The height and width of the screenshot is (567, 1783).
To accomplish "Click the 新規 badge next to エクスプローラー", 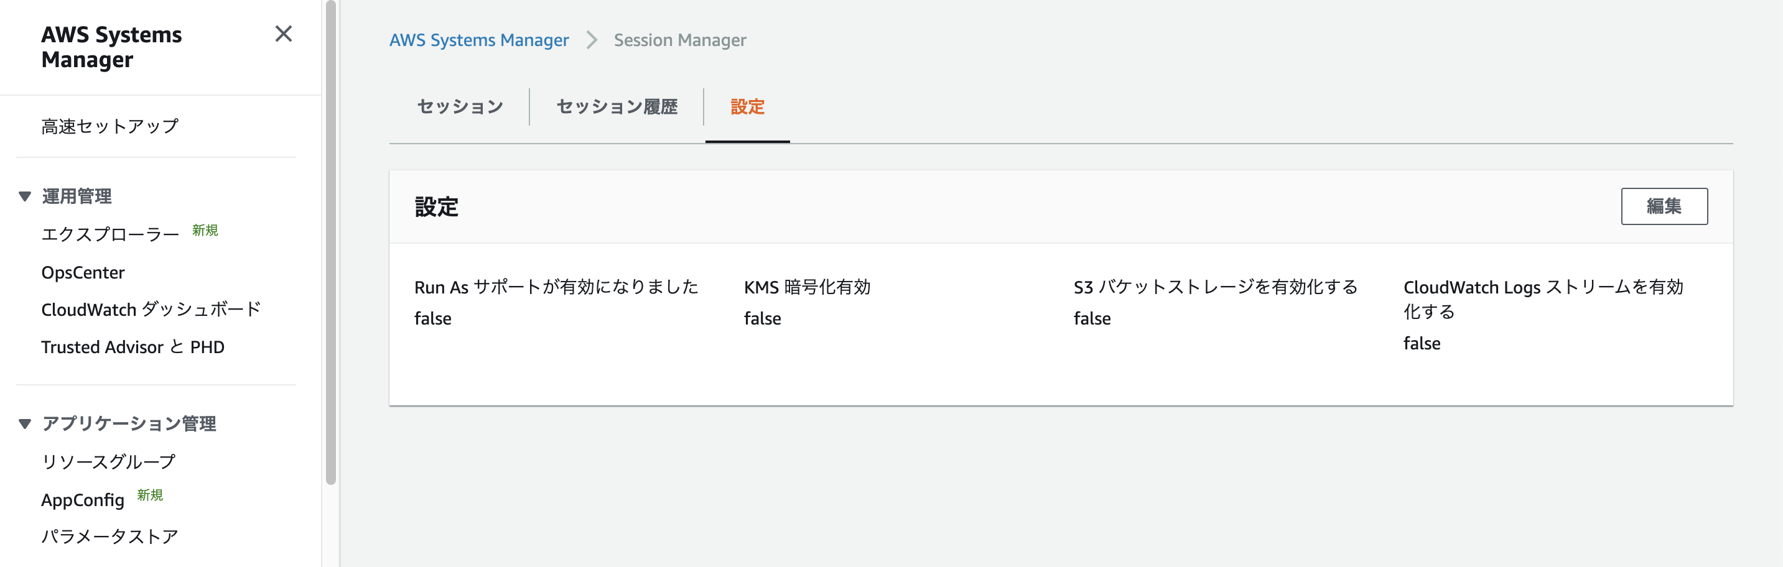I will (205, 230).
